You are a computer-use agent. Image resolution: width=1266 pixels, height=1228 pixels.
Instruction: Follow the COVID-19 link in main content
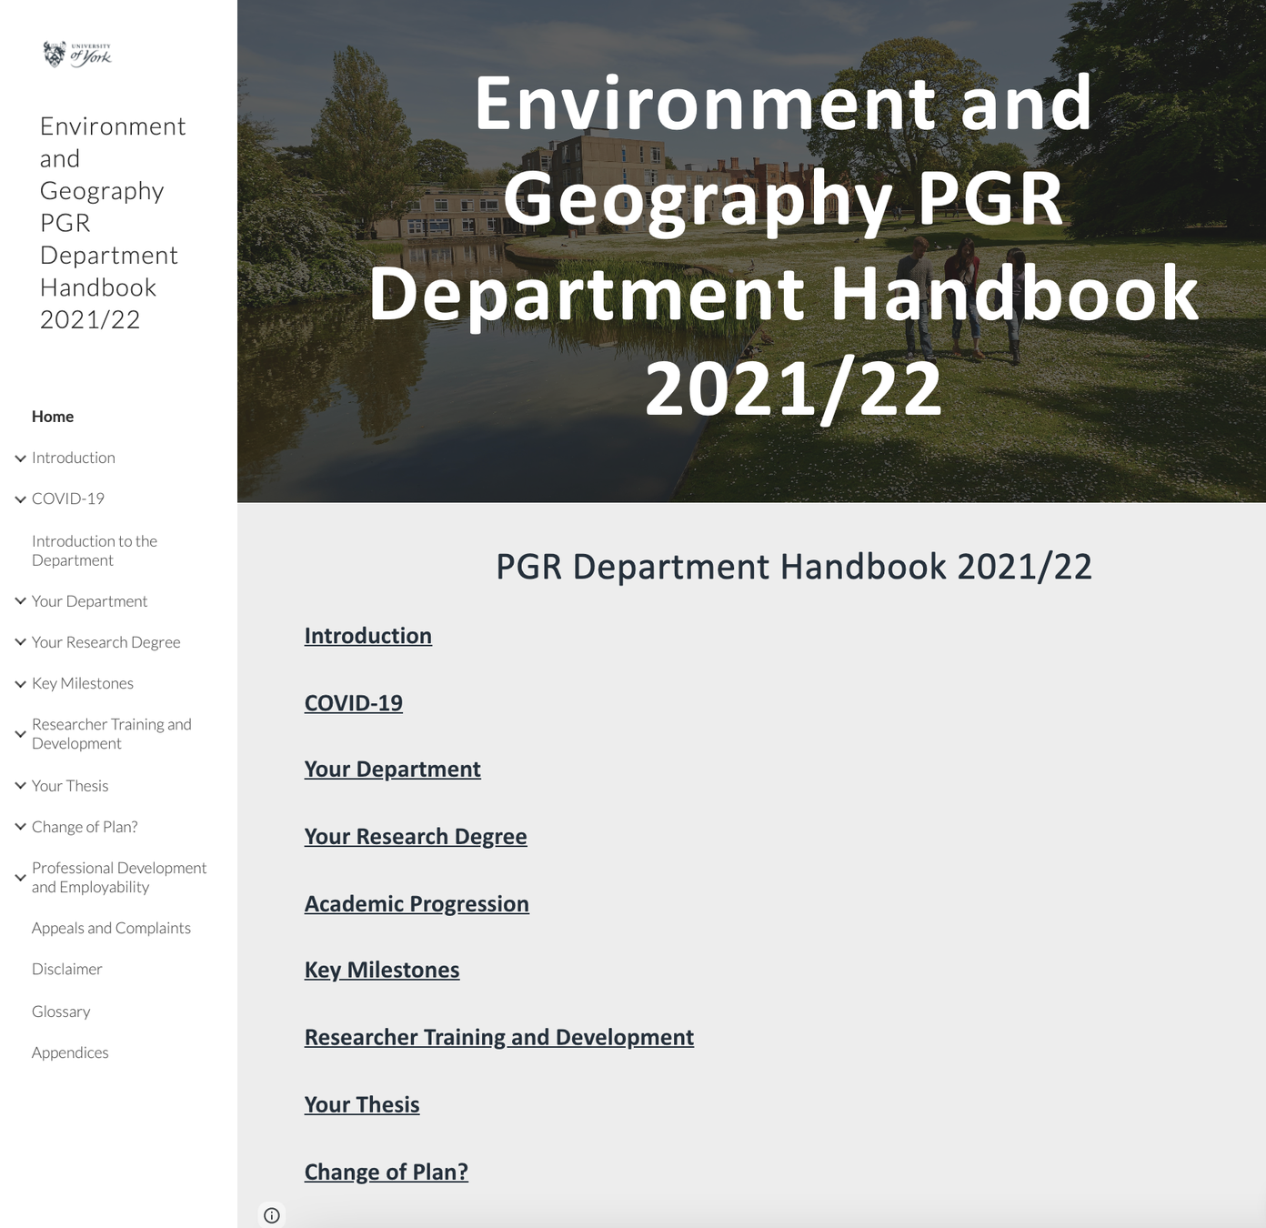tap(354, 703)
